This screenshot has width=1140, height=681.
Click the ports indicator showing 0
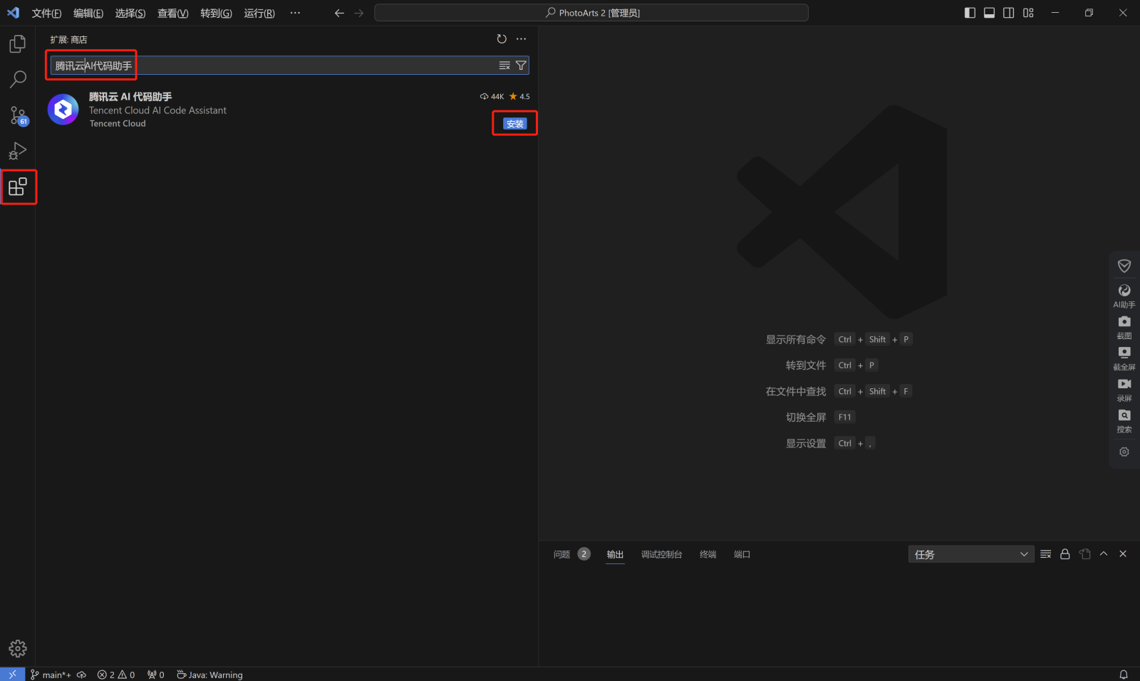pos(156,675)
